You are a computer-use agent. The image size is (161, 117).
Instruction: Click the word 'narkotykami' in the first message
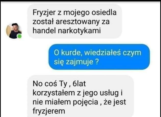[x=79, y=31]
